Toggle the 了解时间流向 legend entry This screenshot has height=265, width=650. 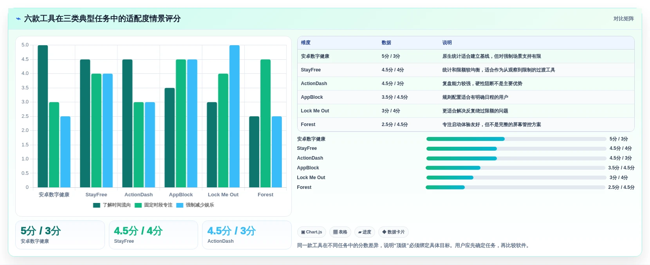coord(112,205)
